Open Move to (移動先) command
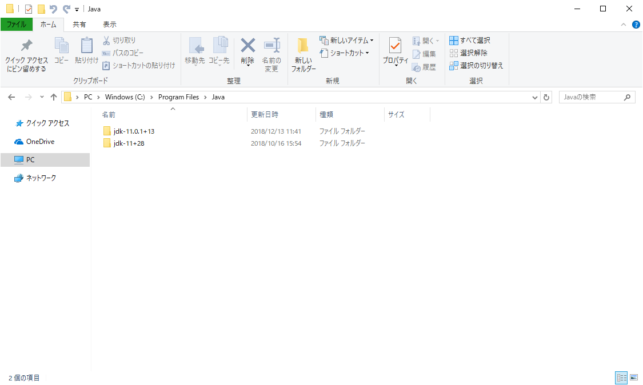This screenshot has width=643, height=385. [x=195, y=51]
